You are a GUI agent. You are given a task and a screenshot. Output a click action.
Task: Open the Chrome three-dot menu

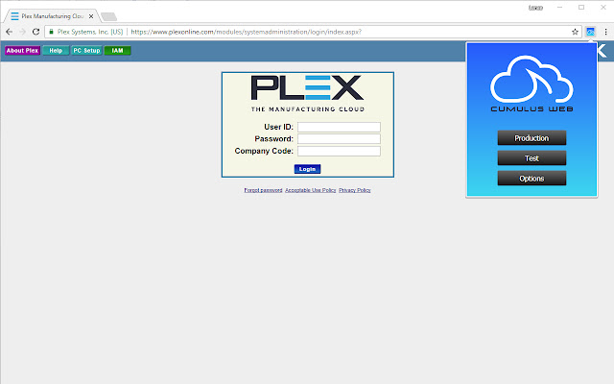coord(605,32)
